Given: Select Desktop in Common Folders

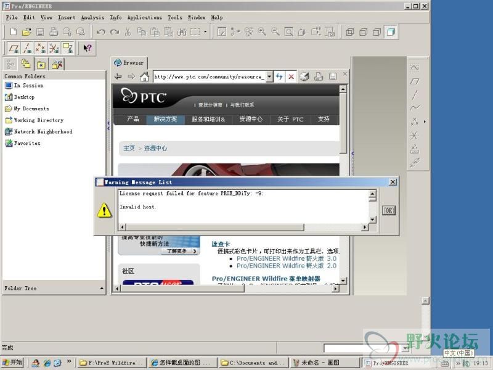Looking at the screenshot, I should [20, 97].
